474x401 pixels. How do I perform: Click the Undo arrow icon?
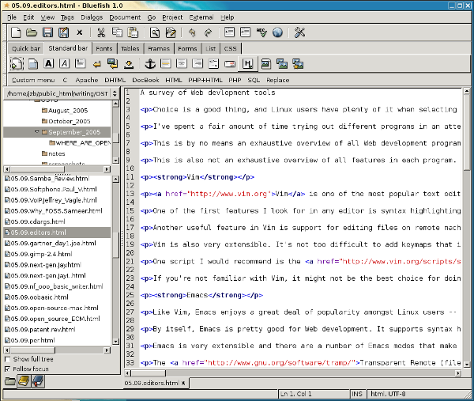click(192, 32)
